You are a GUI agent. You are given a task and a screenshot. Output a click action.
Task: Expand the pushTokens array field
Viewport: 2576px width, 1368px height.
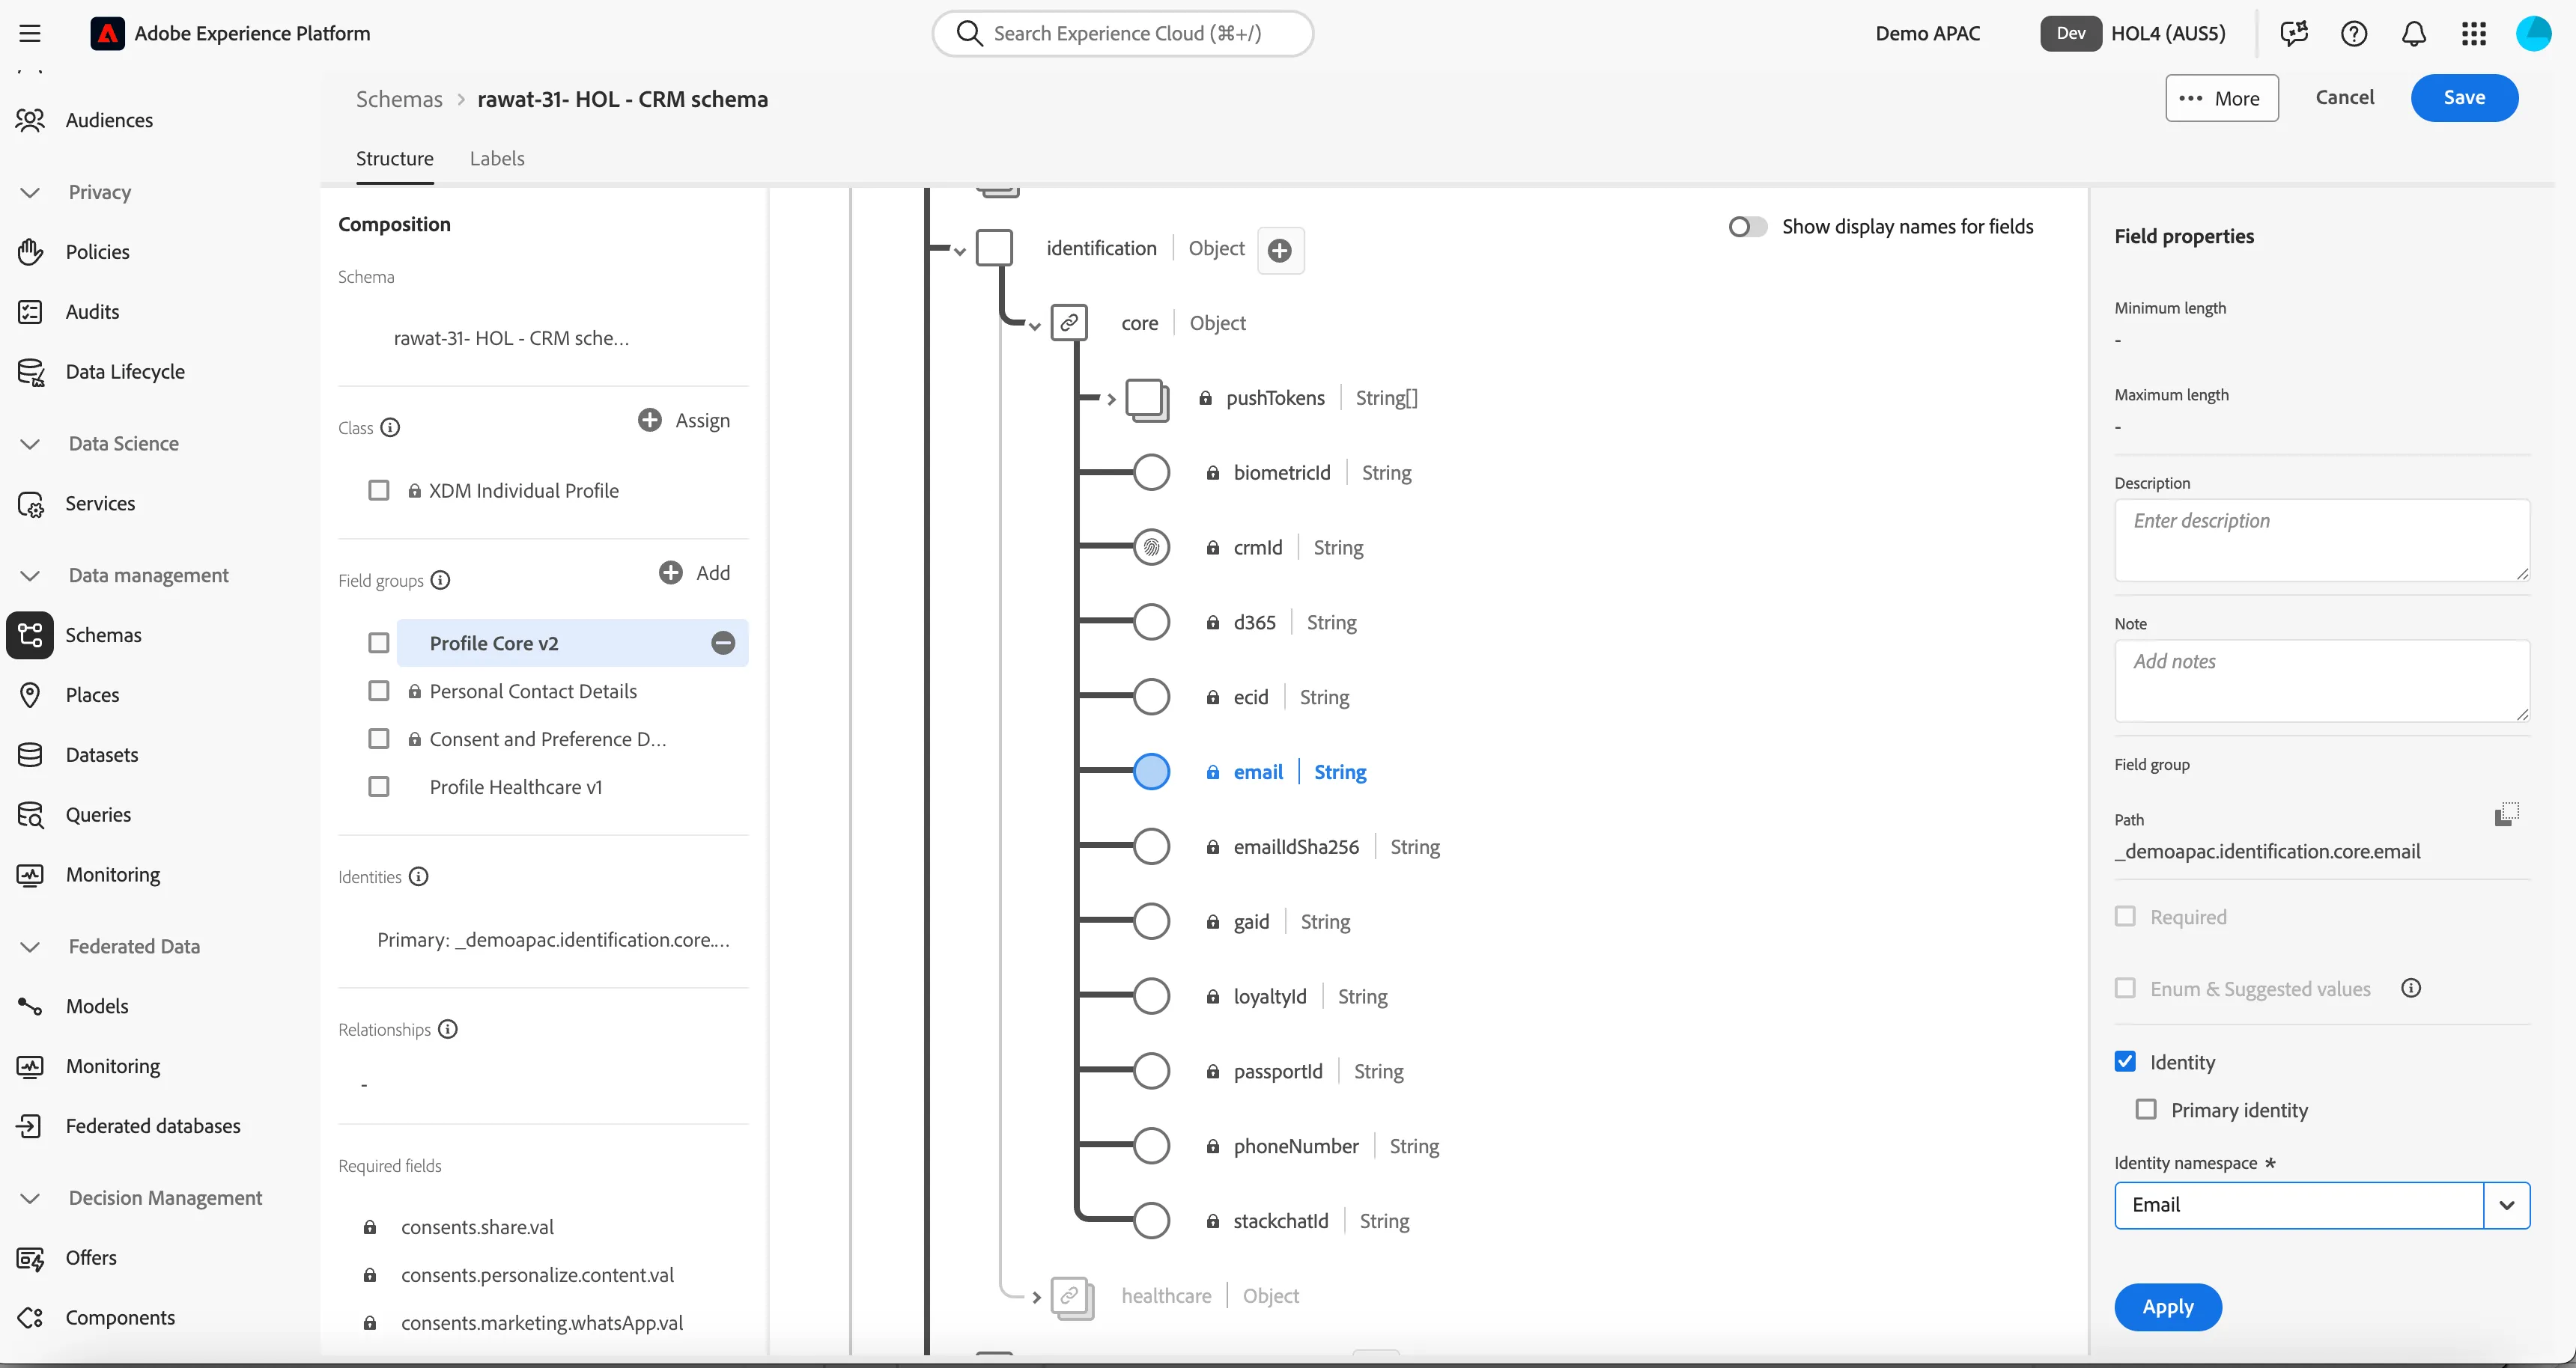coord(1111,399)
